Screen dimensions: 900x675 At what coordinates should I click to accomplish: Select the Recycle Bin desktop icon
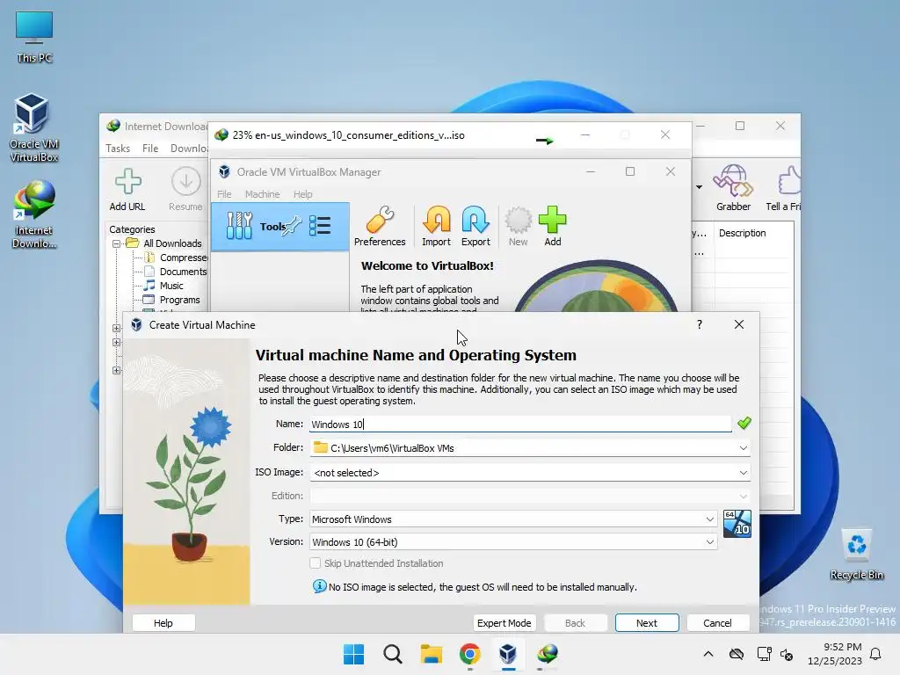click(x=856, y=555)
